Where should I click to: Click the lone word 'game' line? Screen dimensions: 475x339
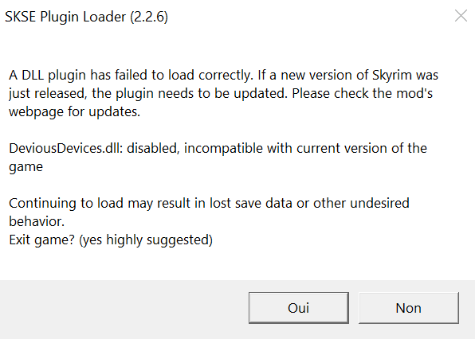(x=26, y=167)
